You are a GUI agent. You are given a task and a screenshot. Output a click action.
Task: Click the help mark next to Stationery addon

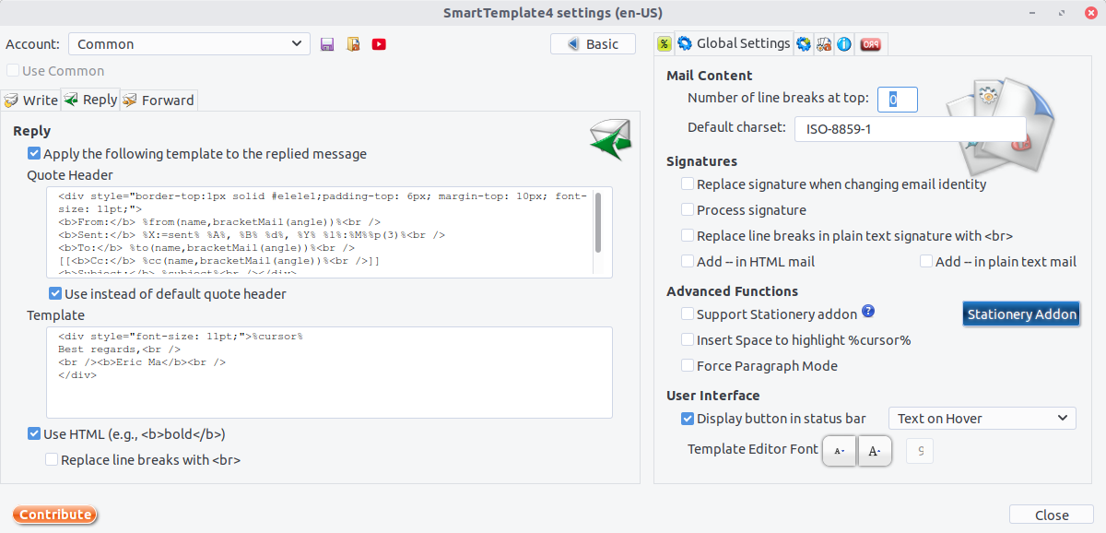tap(867, 314)
